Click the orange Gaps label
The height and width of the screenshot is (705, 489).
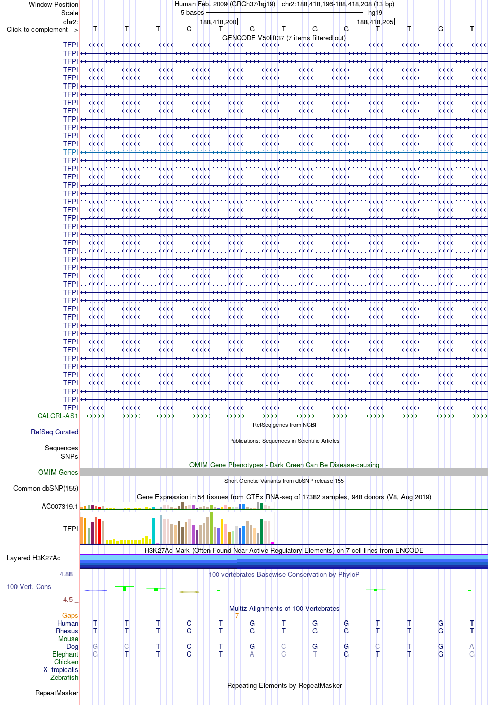pos(70,615)
